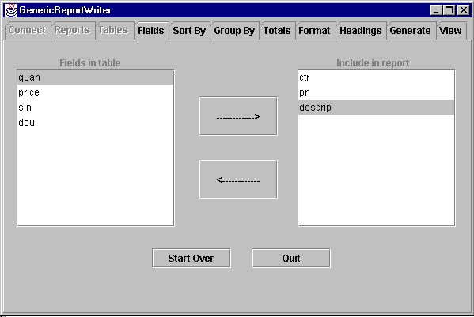Select the Fields tab
This screenshot has height=317, width=474.
pyautogui.click(x=151, y=31)
